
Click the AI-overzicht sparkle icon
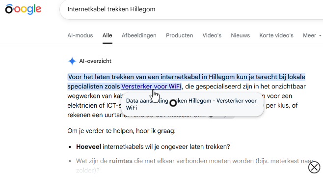(72, 61)
